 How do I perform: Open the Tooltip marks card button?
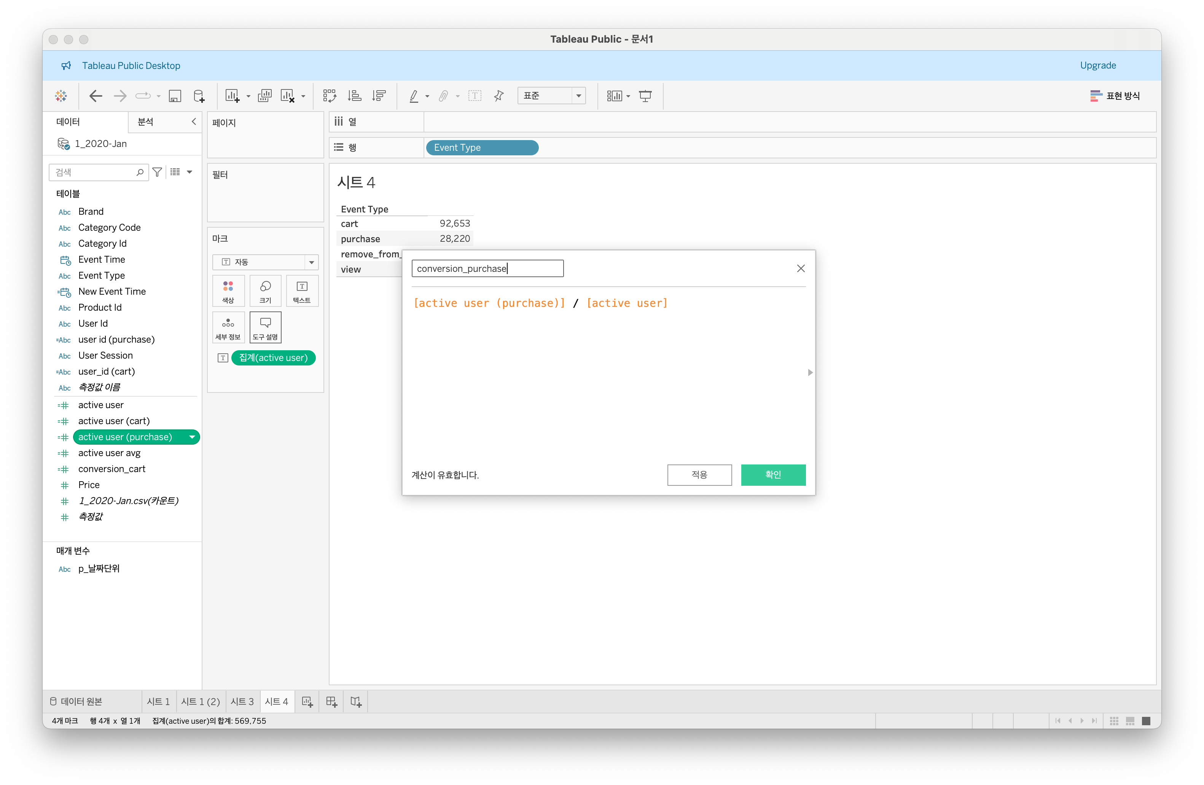pyautogui.click(x=265, y=327)
